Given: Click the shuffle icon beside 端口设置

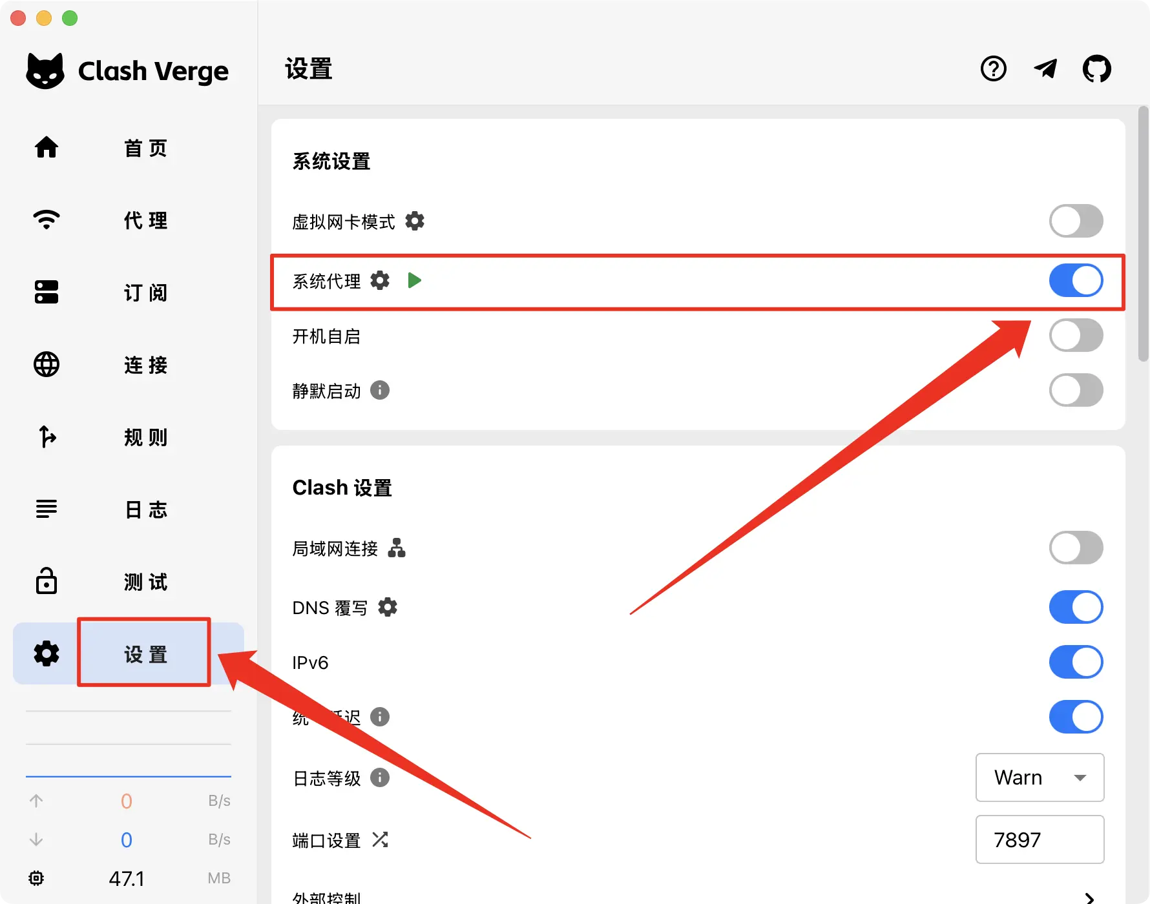Looking at the screenshot, I should [x=380, y=839].
